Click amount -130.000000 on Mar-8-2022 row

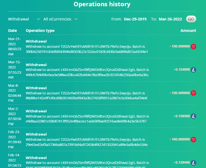pyautogui.click(x=180, y=93)
